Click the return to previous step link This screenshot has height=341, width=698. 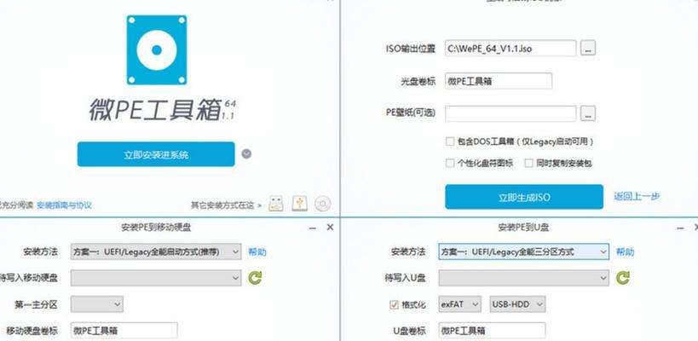pyautogui.click(x=637, y=196)
